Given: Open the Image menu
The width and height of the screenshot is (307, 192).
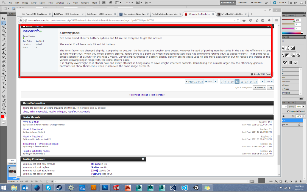Looking at the screenshot, I should tap(25, 3).
